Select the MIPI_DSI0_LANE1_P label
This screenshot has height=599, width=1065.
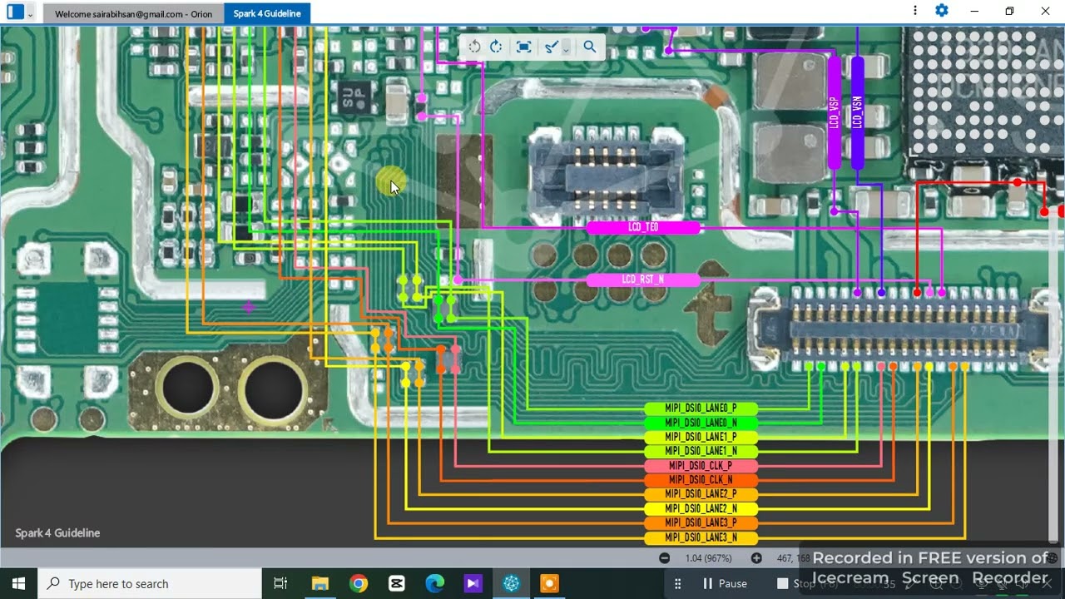[701, 437]
